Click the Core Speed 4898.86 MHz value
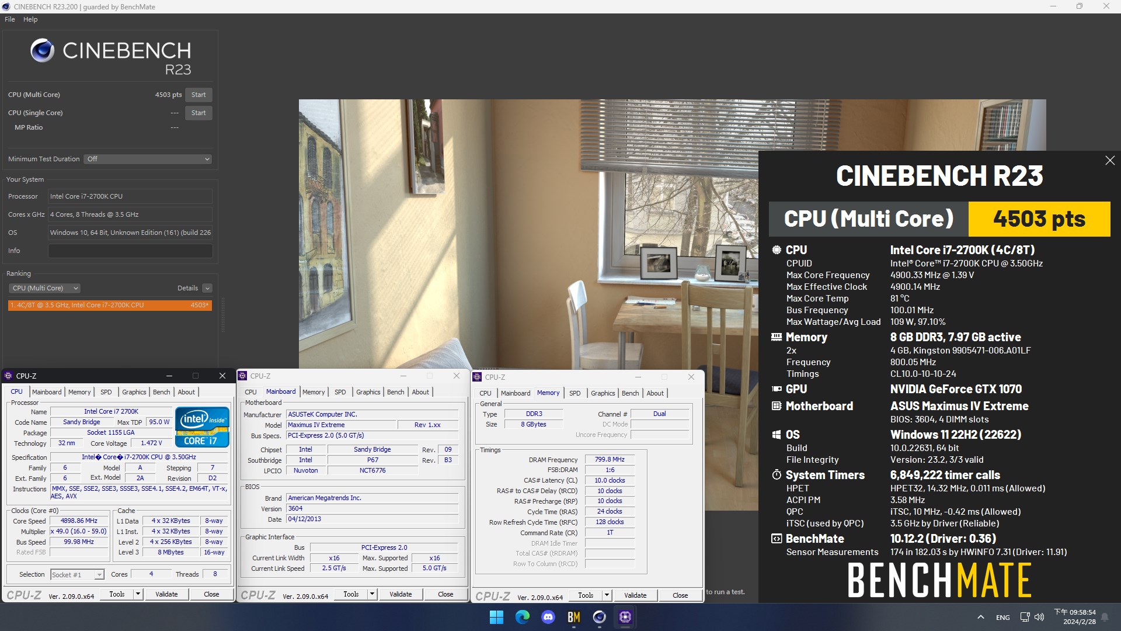The width and height of the screenshot is (1121, 631). [x=79, y=521]
